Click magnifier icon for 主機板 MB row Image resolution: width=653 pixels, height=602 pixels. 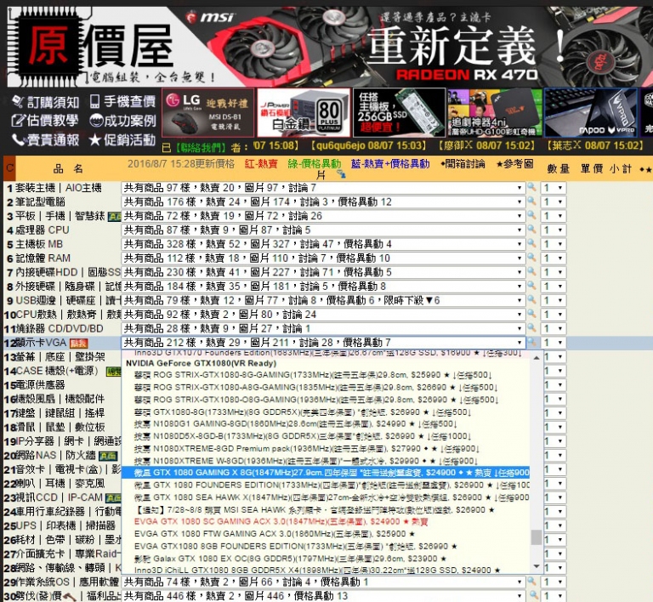[x=531, y=243]
